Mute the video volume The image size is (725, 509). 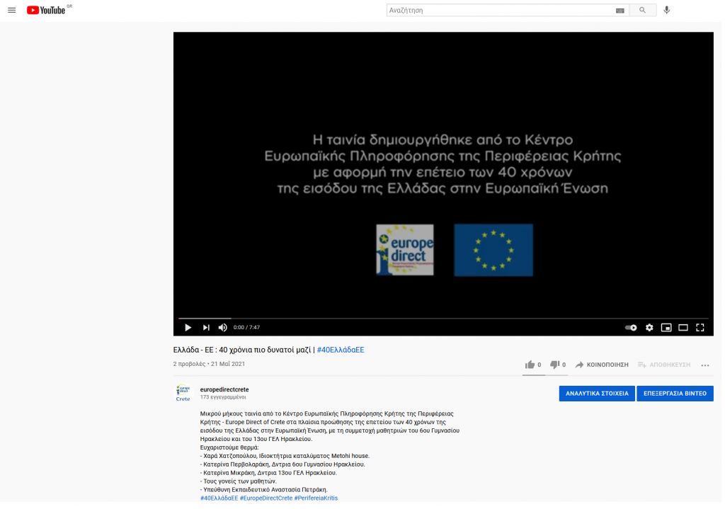pos(222,327)
